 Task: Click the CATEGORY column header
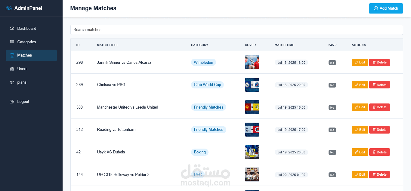click(x=199, y=45)
